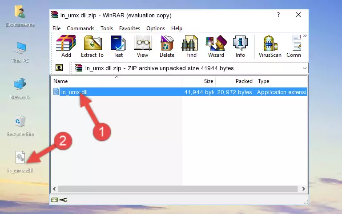Select the Extract To toolbar icon

coord(92,46)
